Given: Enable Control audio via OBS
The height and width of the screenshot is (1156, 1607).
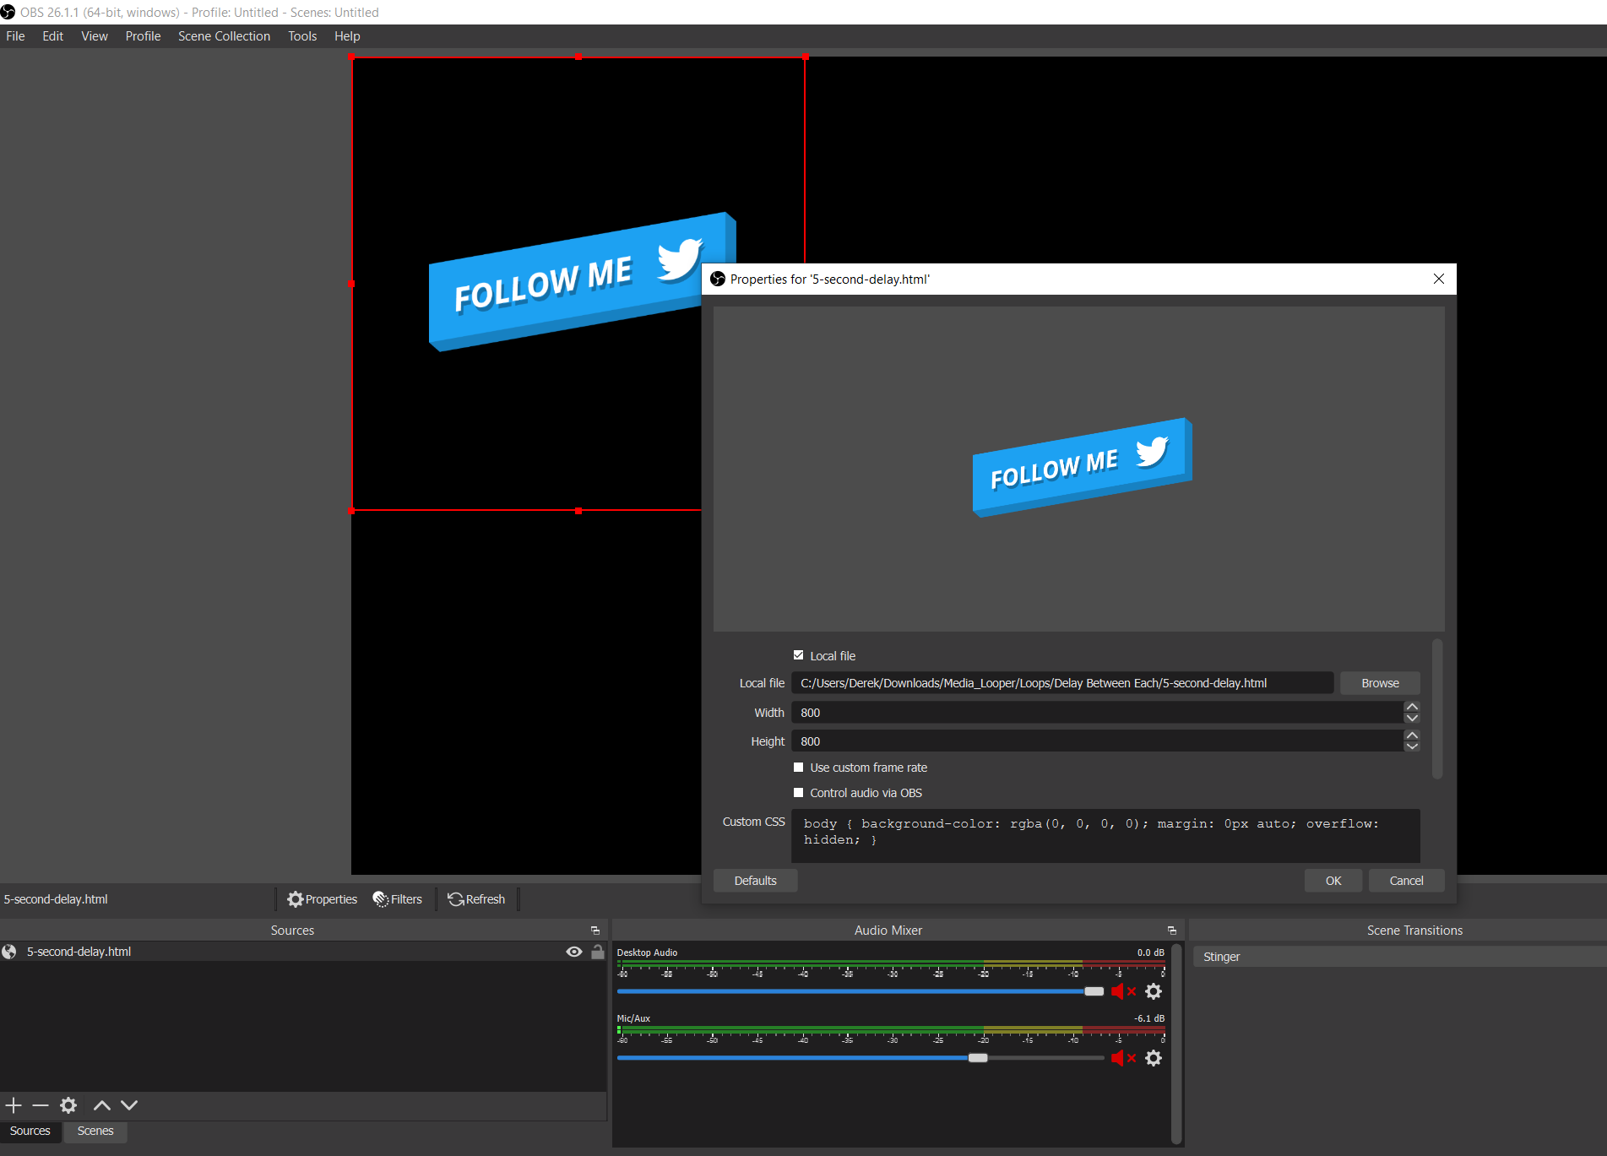Looking at the screenshot, I should click(799, 793).
